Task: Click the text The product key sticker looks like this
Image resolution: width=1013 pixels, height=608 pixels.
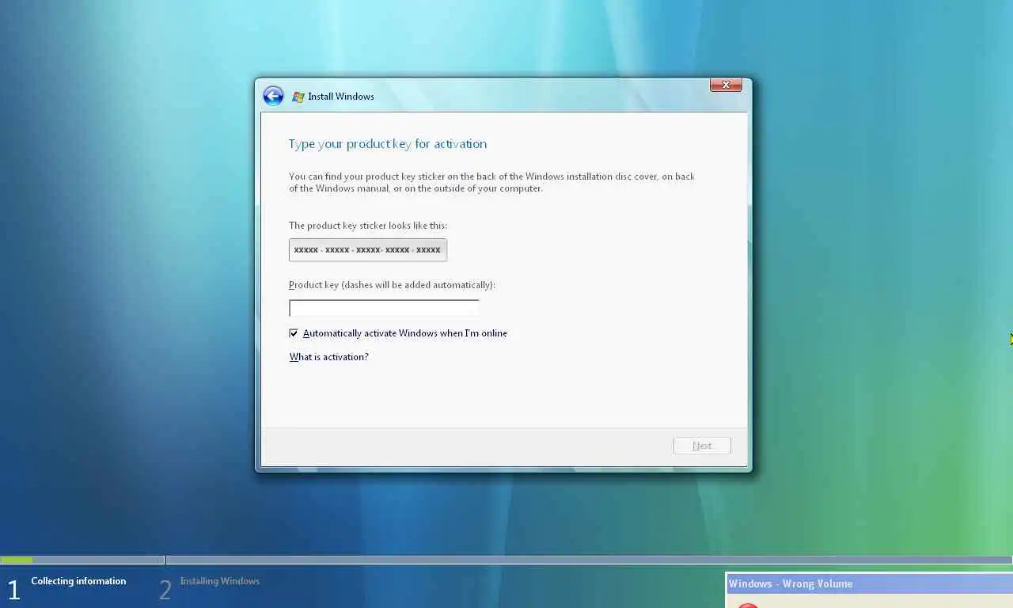Action: [368, 226]
